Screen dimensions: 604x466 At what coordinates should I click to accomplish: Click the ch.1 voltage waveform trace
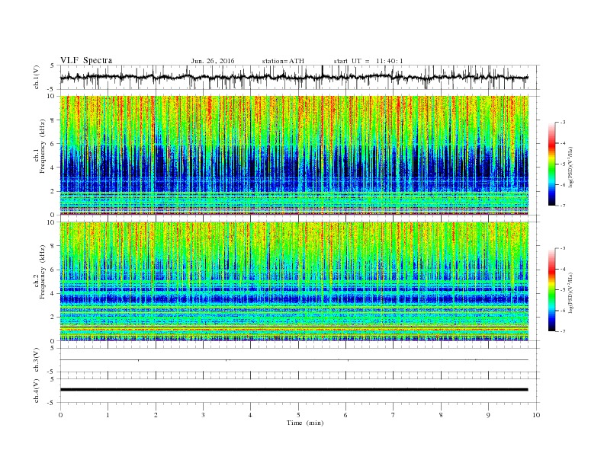tap(294, 77)
